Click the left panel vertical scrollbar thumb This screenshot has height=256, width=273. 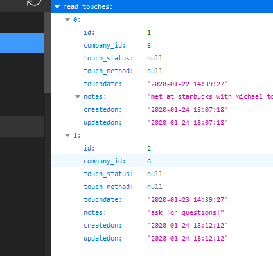[x=48, y=52]
